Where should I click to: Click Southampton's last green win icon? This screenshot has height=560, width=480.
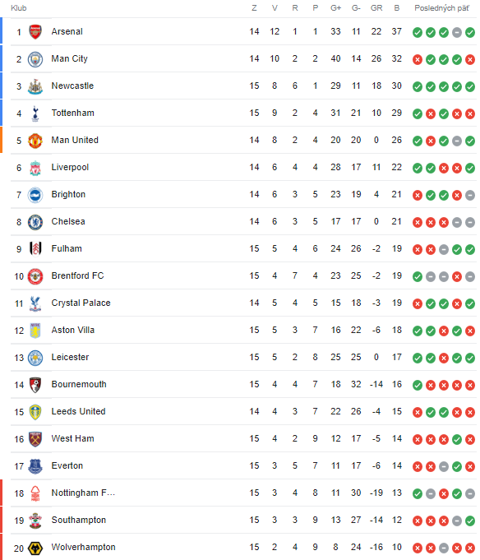click(470, 521)
